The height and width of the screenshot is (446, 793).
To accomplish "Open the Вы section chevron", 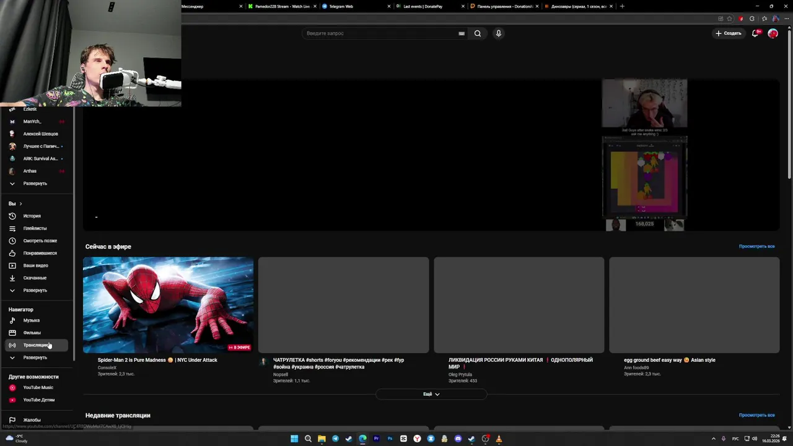I will (20, 204).
